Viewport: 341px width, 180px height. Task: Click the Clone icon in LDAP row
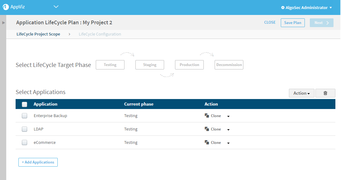point(207,129)
